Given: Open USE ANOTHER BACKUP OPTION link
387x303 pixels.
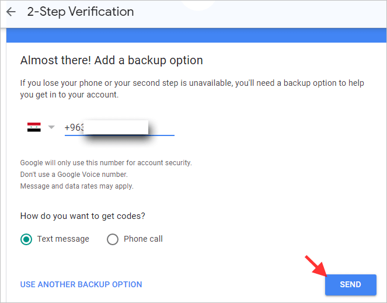Looking at the screenshot, I should point(81,284).
